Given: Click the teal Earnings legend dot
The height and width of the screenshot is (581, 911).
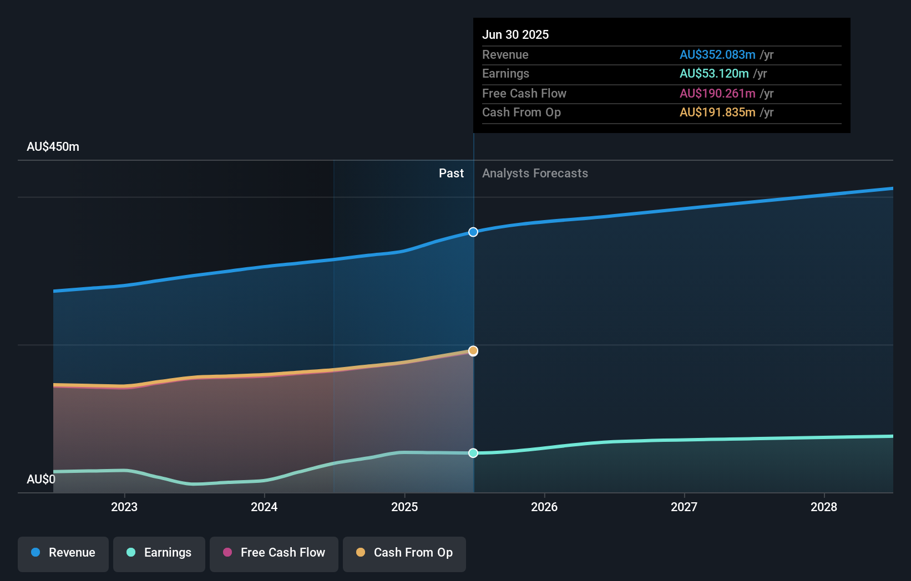Looking at the screenshot, I should tap(130, 553).
